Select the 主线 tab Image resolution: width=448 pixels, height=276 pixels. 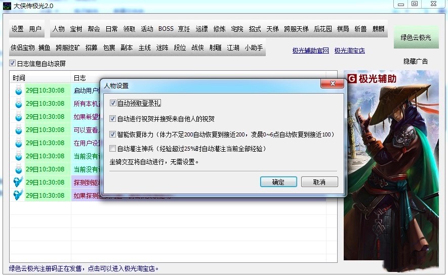click(x=145, y=48)
